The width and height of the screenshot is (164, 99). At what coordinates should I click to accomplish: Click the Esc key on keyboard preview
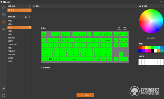(x=44, y=34)
